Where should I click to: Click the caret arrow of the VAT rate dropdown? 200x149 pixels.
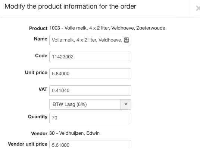coord(126,104)
